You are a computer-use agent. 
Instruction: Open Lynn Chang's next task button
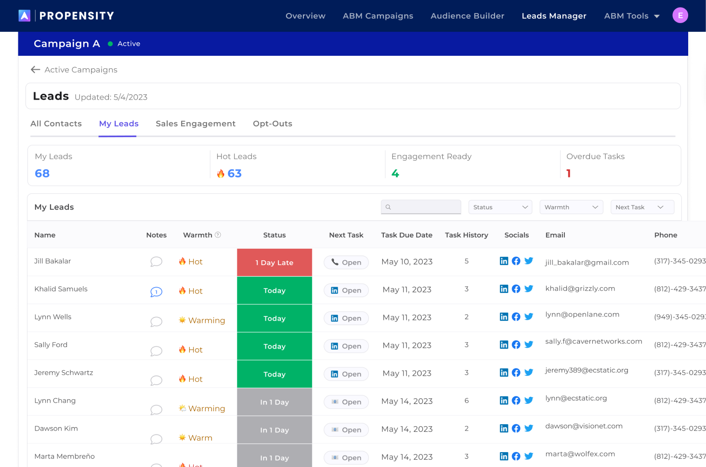click(346, 402)
